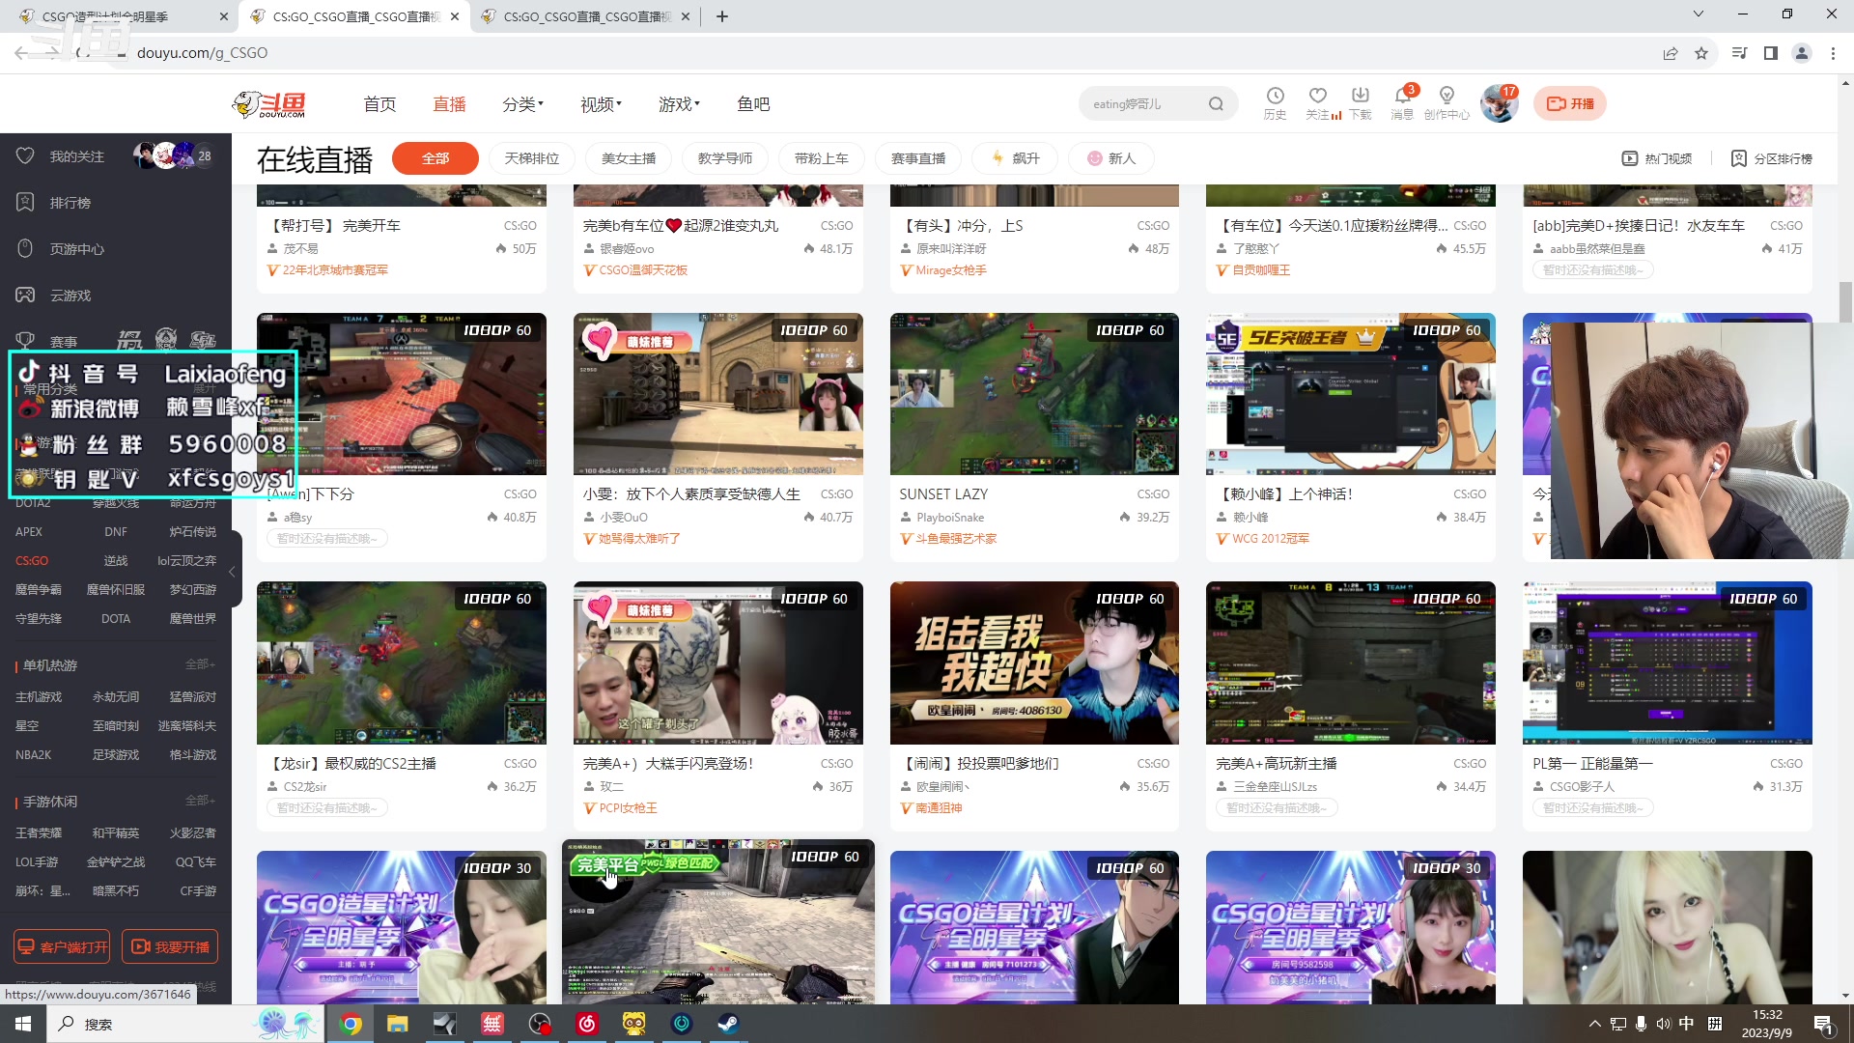1854x1043 pixels.
Task: Share this page browser icon
Action: [x=1671, y=53]
